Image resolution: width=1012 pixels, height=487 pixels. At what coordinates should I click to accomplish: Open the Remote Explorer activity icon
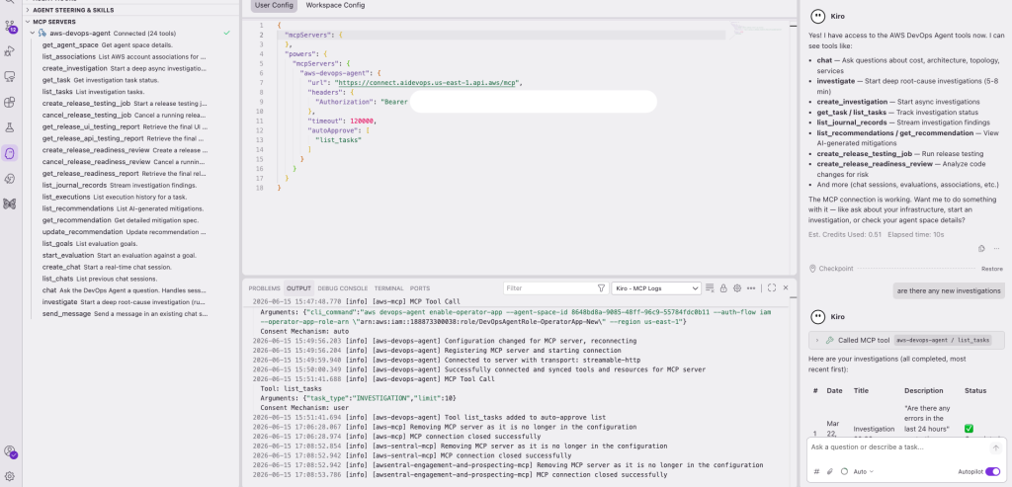[x=10, y=77]
